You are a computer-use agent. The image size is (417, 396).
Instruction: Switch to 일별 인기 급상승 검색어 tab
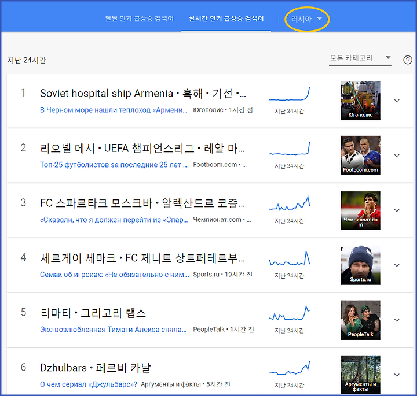pyautogui.click(x=140, y=18)
